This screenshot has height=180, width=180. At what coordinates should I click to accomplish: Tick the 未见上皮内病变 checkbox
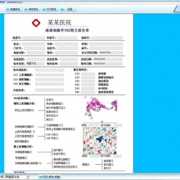click(33, 110)
